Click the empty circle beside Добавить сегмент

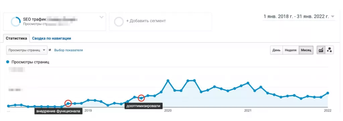(x=119, y=22)
